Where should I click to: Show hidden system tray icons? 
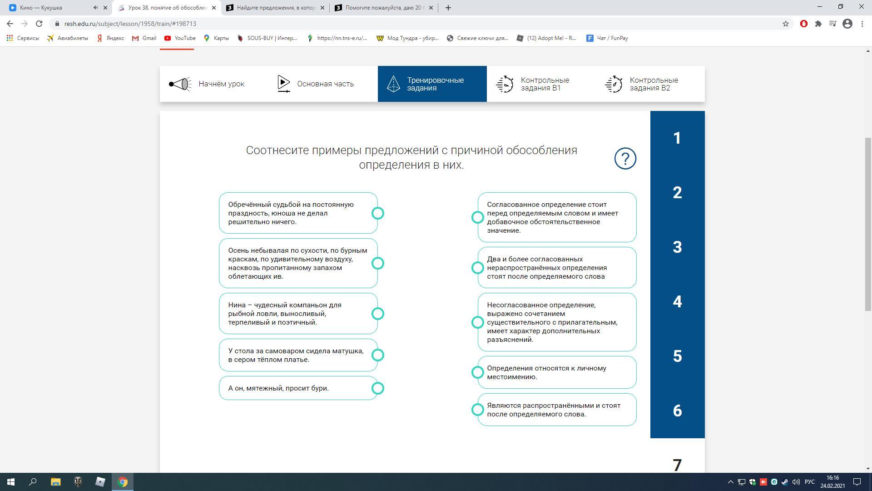point(730,482)
